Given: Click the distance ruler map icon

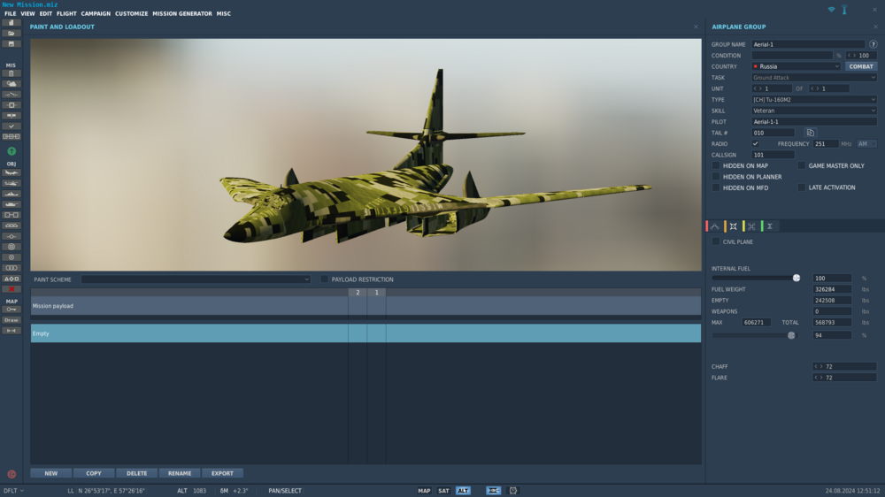Looking at the screenshot, I should click(x=12, y=331).
